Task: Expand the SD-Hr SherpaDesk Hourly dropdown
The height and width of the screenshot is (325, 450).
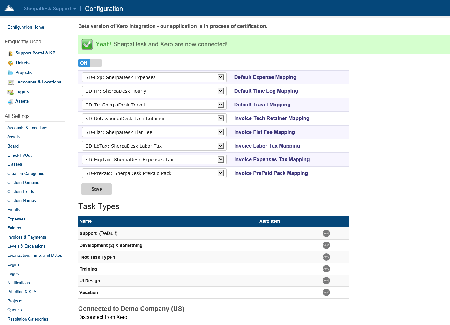Action: click(154, 91)
